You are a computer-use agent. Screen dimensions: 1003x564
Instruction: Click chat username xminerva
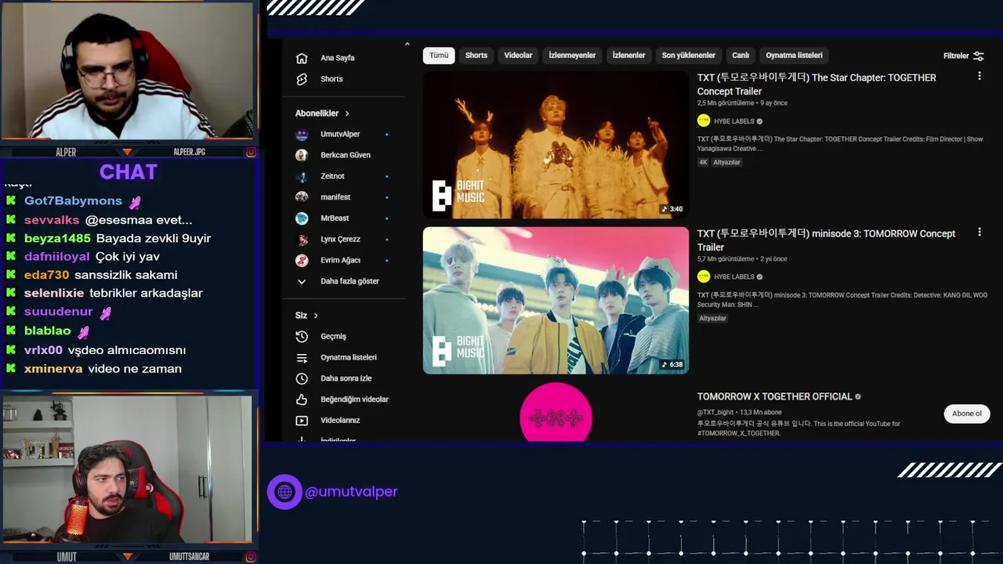[x=53, y=369]
